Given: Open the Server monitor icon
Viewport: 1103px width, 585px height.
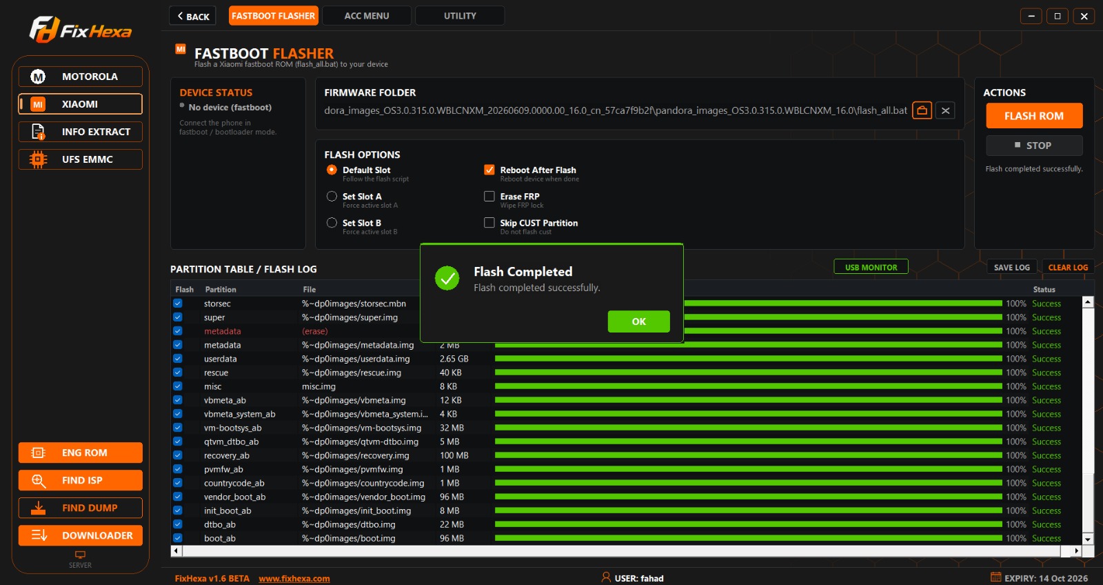Looking at the screenshot, I should pos(80,555).
